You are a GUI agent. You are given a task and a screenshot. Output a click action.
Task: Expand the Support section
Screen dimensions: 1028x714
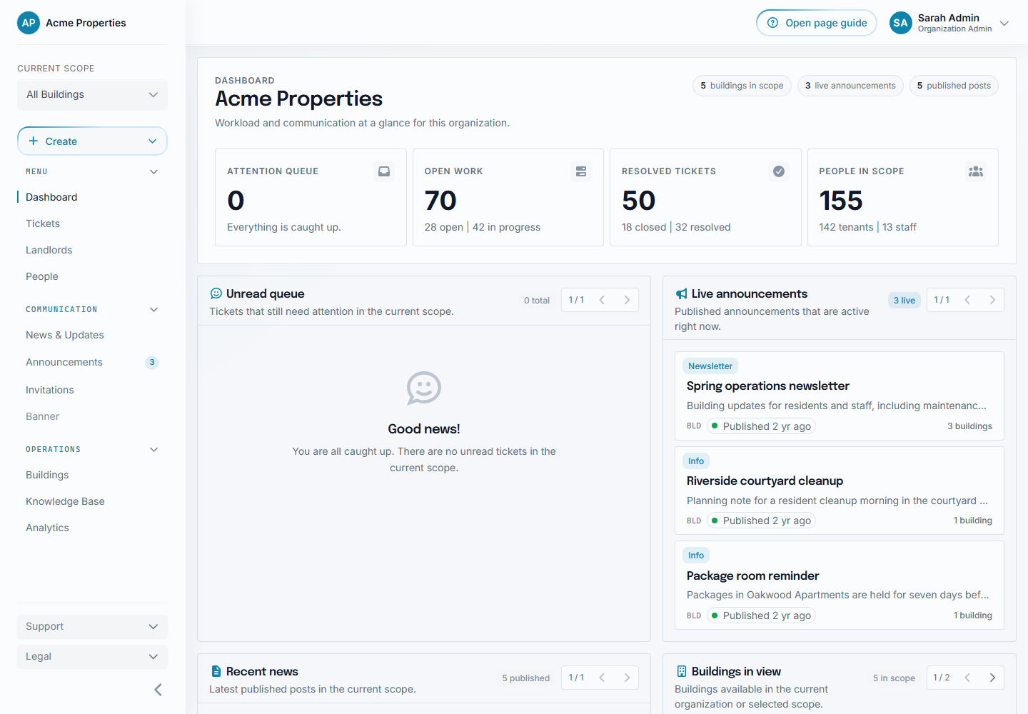coord(92,627)
